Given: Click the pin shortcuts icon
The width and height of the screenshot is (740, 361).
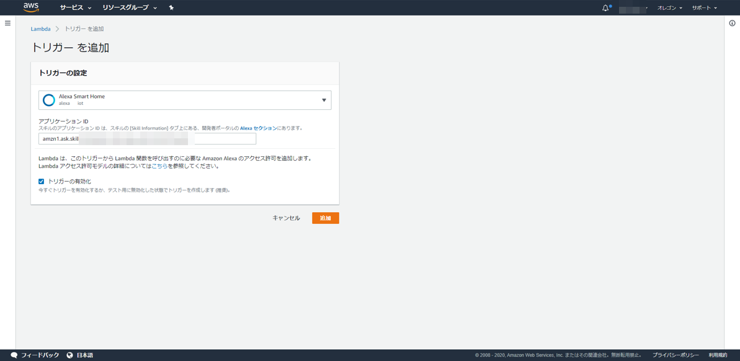Looking at the screenshot, I should tap(171, 7).
